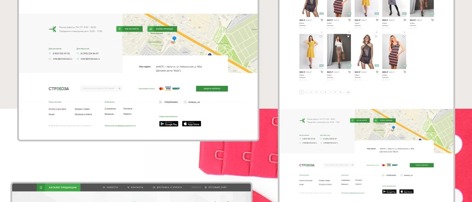This screenshot has height=202, width=472.
Task: Unfavorite the white top and brown skirt outfit
Action: (x=348, y=36)
